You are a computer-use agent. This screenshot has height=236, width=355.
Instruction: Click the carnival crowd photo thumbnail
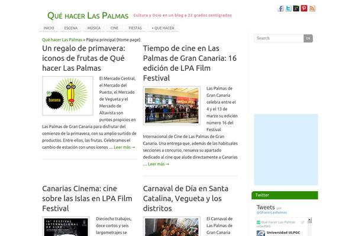click(x=172, y=227)
